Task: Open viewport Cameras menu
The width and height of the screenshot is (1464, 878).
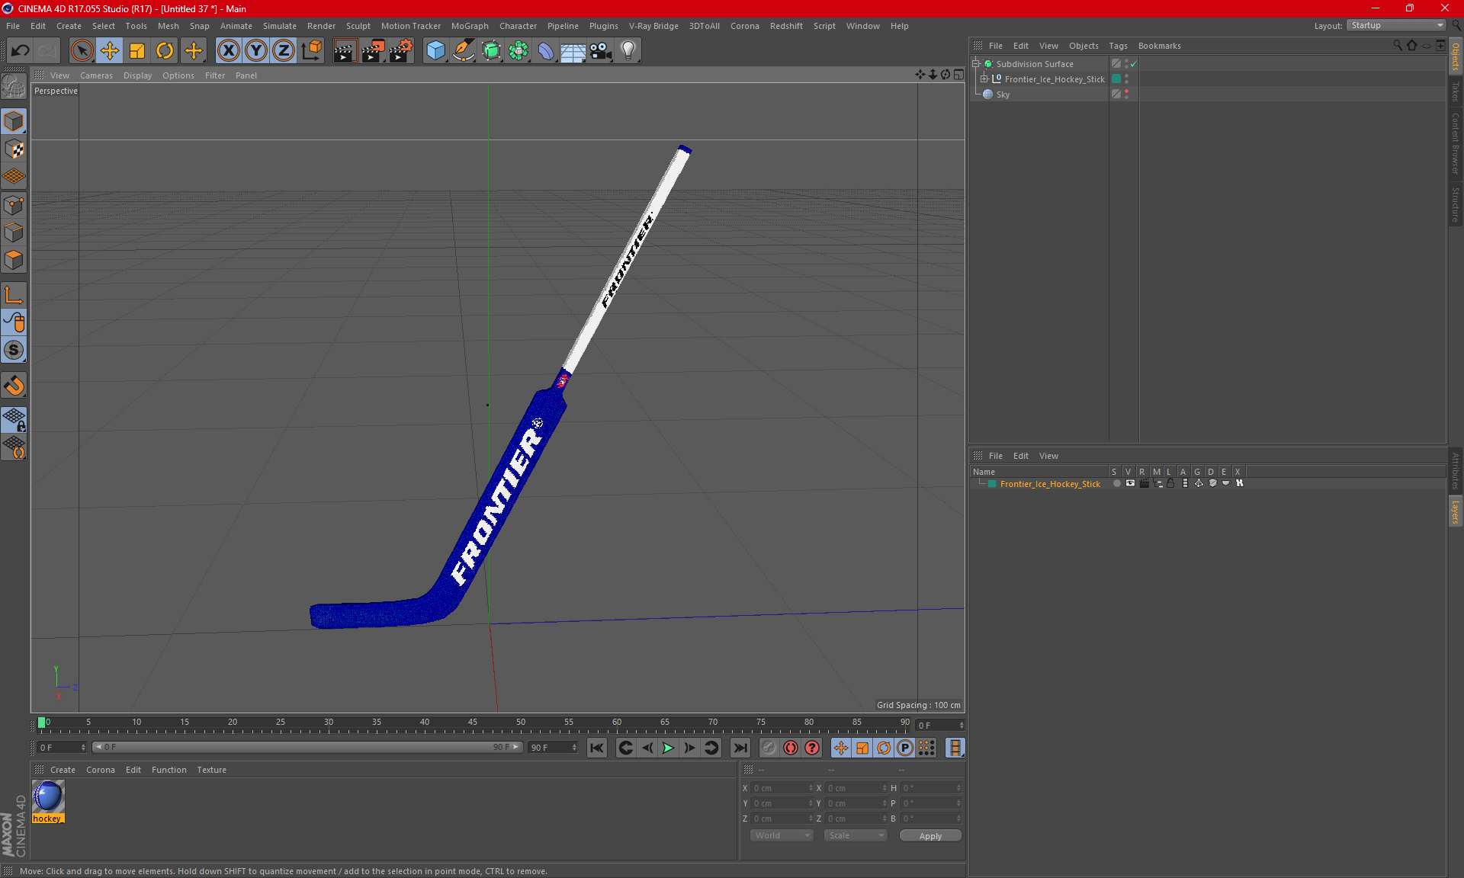Action: [96, 75]
